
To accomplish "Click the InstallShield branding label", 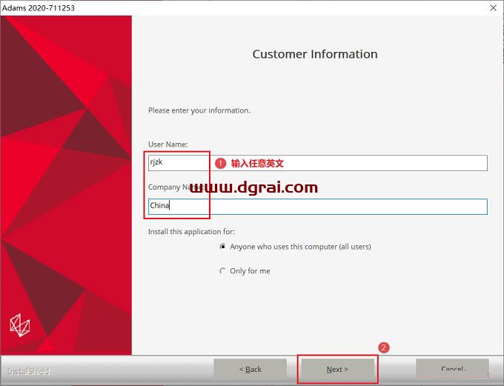I will 29,371.
